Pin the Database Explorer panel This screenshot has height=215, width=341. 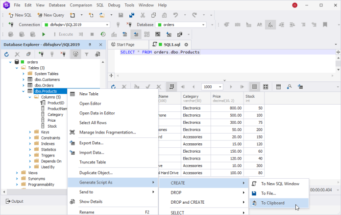click(90, 44)
